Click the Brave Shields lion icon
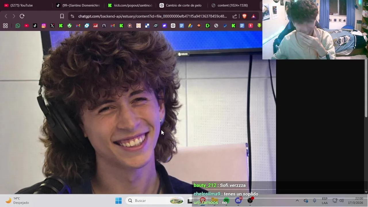This screenshot has width=368, height=207. point(244,16)
